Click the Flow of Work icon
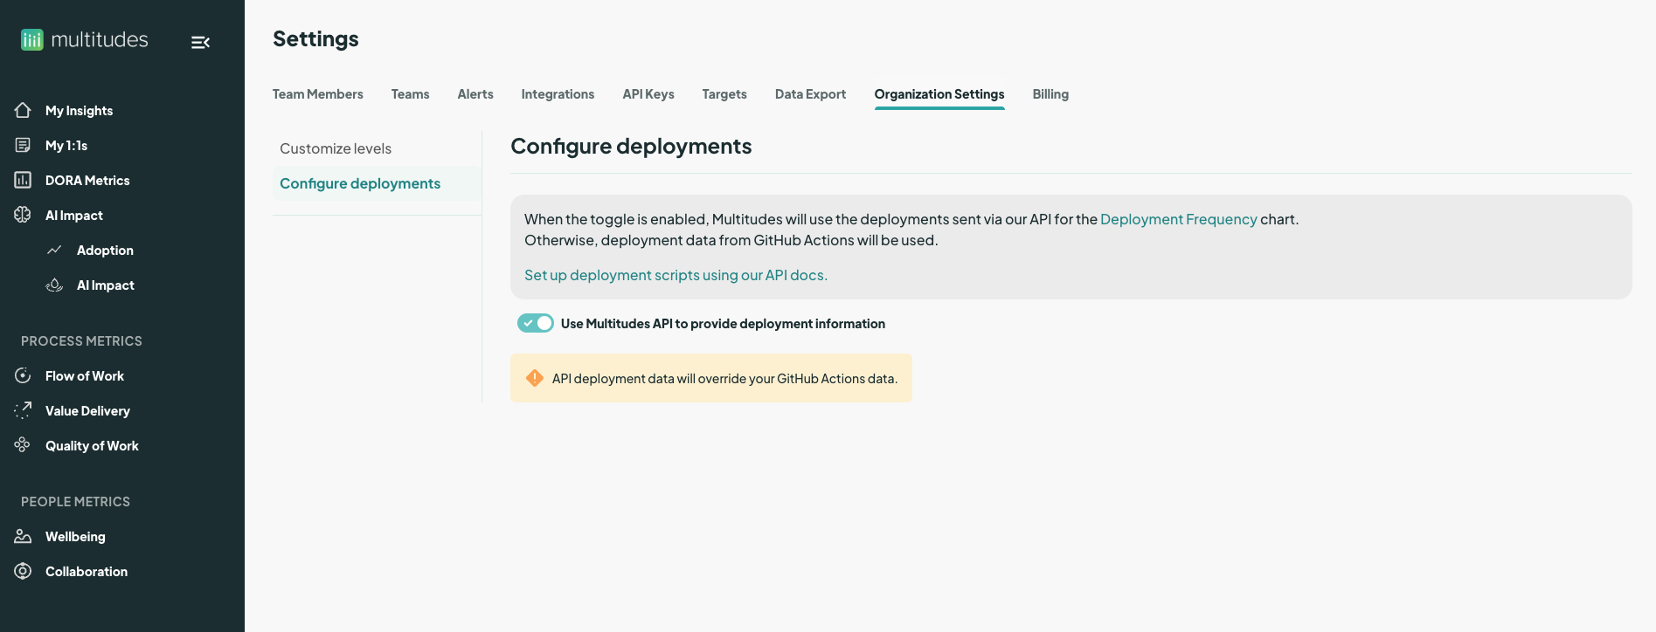 (23, 375)
